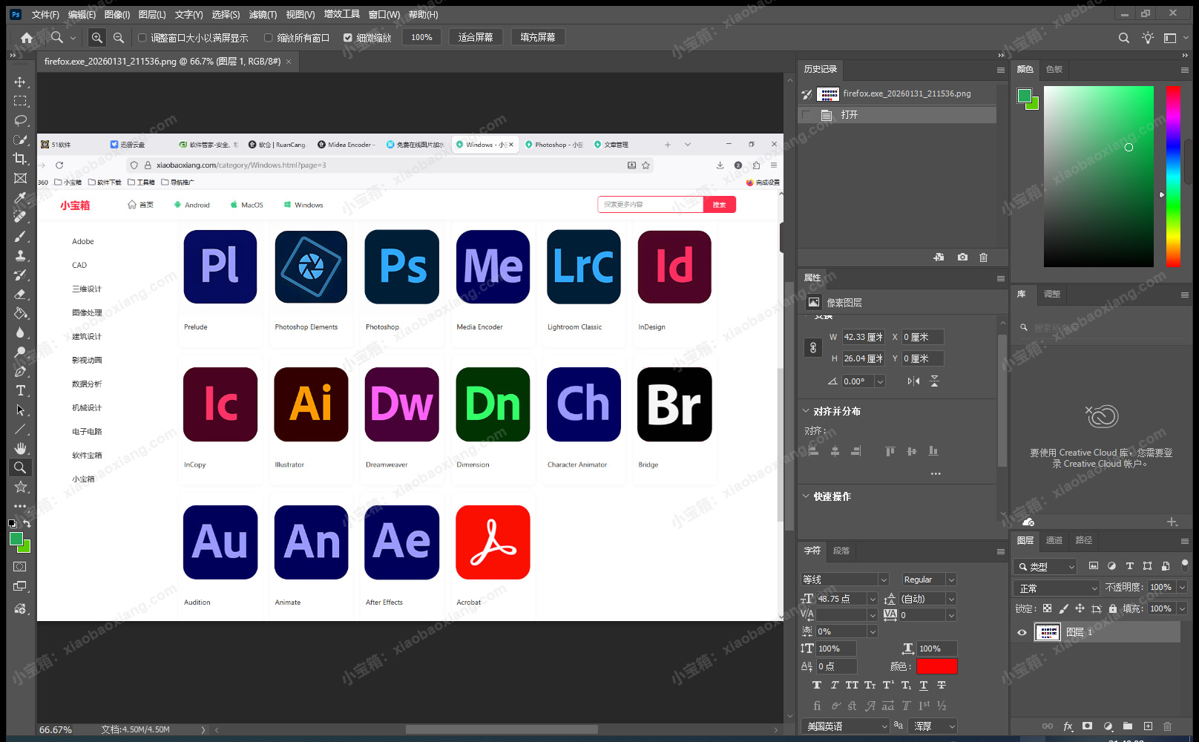The width and height of the screenshot is (1199, 742).
Task: Open the blend mode 正常 dropdown
Action: [x=1057, y=588]
